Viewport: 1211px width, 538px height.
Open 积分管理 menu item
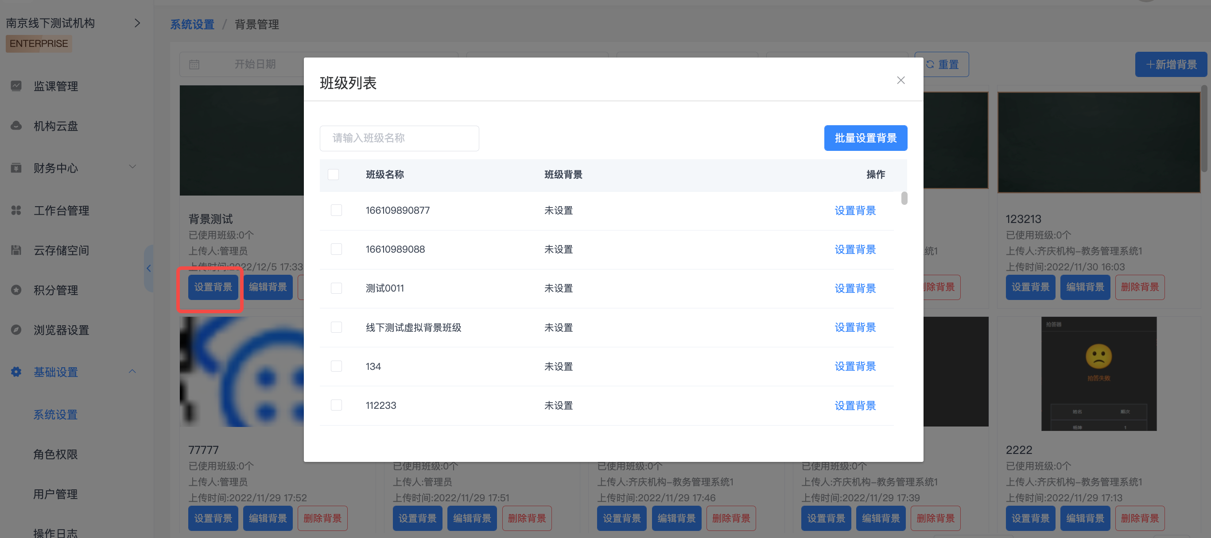coord(55,290)
